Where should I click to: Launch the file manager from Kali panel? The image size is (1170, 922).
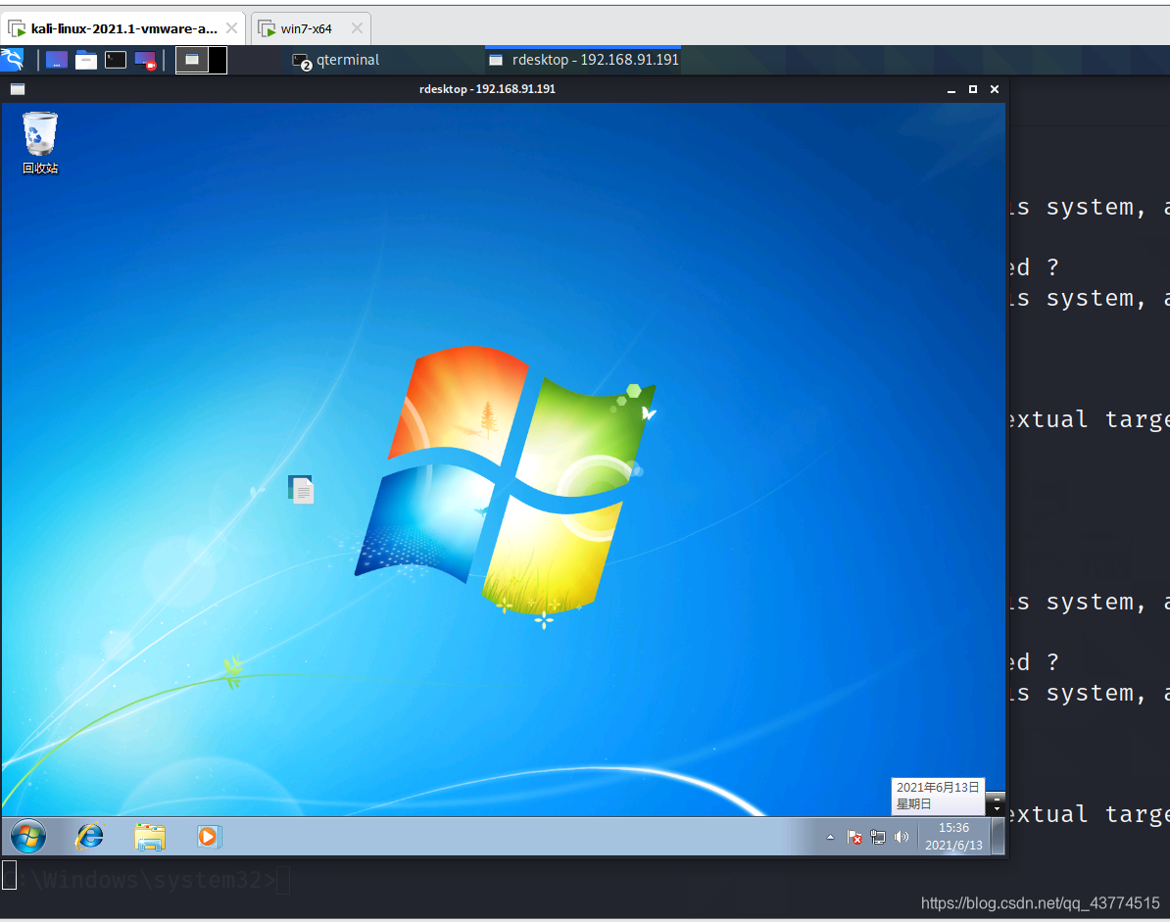coord(86,61)
